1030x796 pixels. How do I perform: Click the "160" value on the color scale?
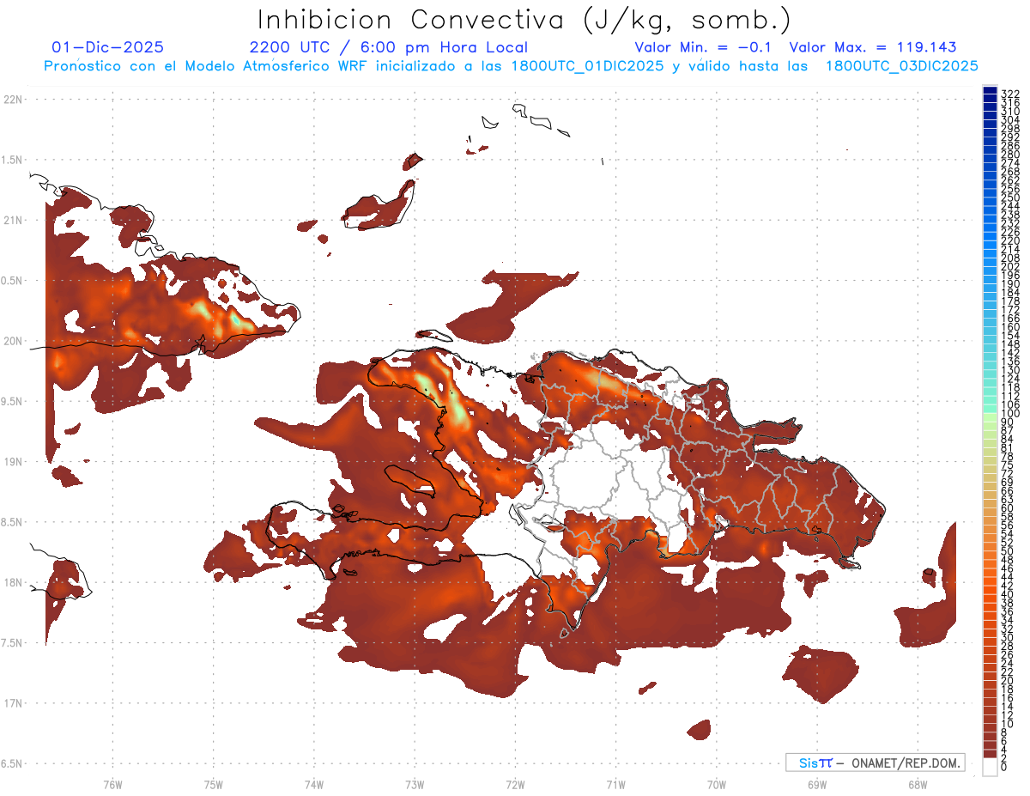click(x=1009, y=327)
